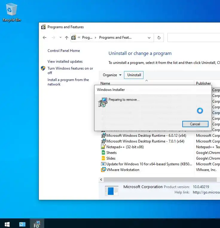Refresh the Programs and Features list

coord(159,38)
